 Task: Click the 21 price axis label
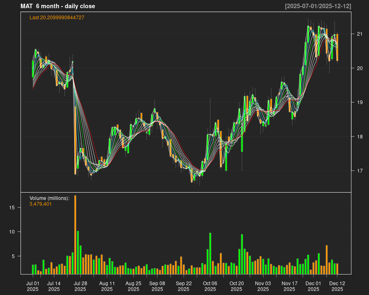[359, 34]
